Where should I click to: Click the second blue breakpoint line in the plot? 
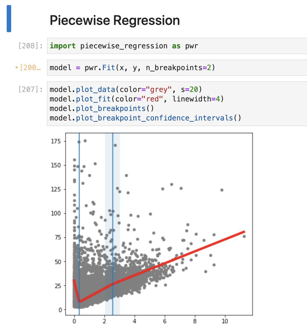click(x=113, y=196)
